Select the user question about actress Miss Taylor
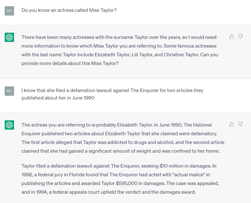251x203 pixels. tap(69, 10)
